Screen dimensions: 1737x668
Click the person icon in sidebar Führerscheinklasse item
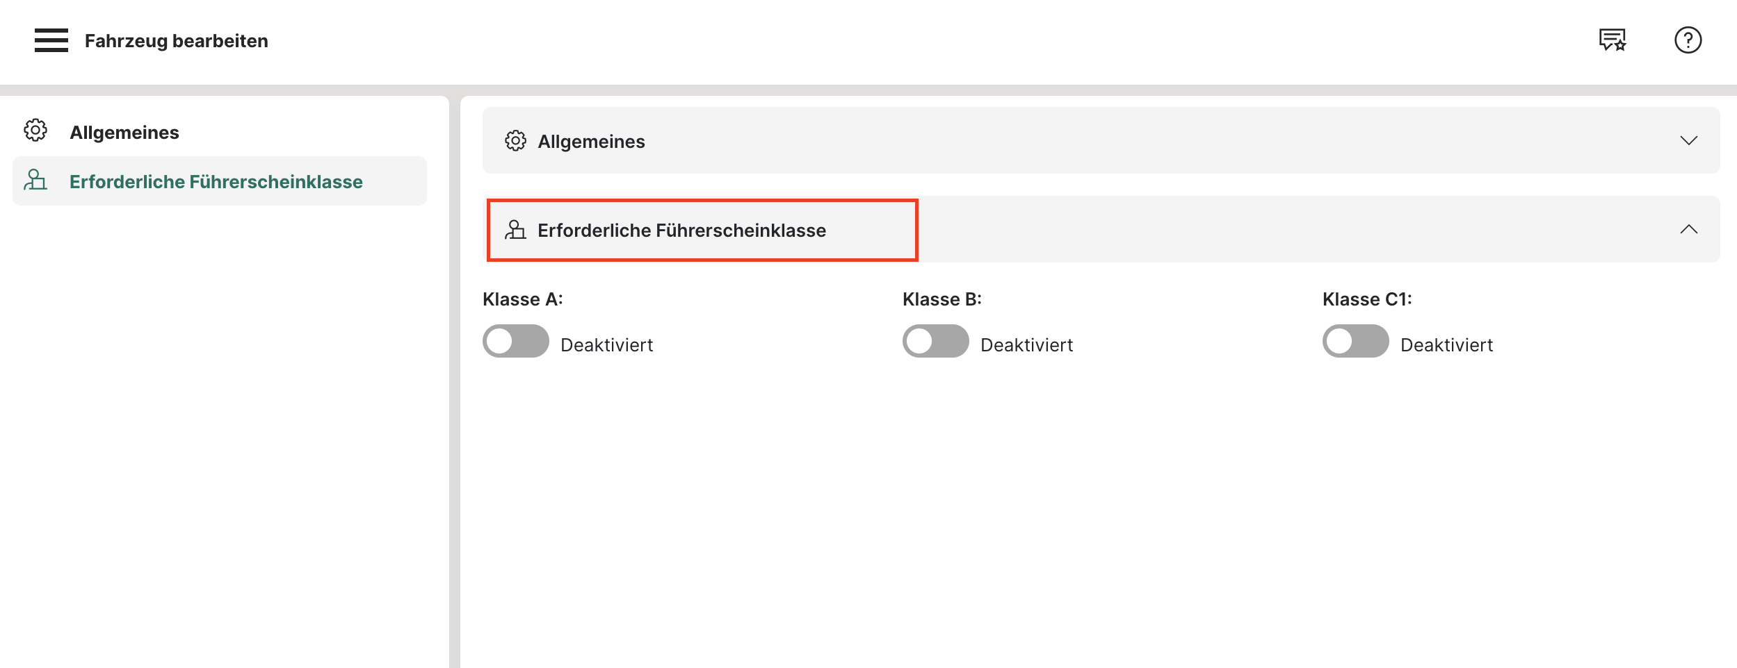point(35,181)
